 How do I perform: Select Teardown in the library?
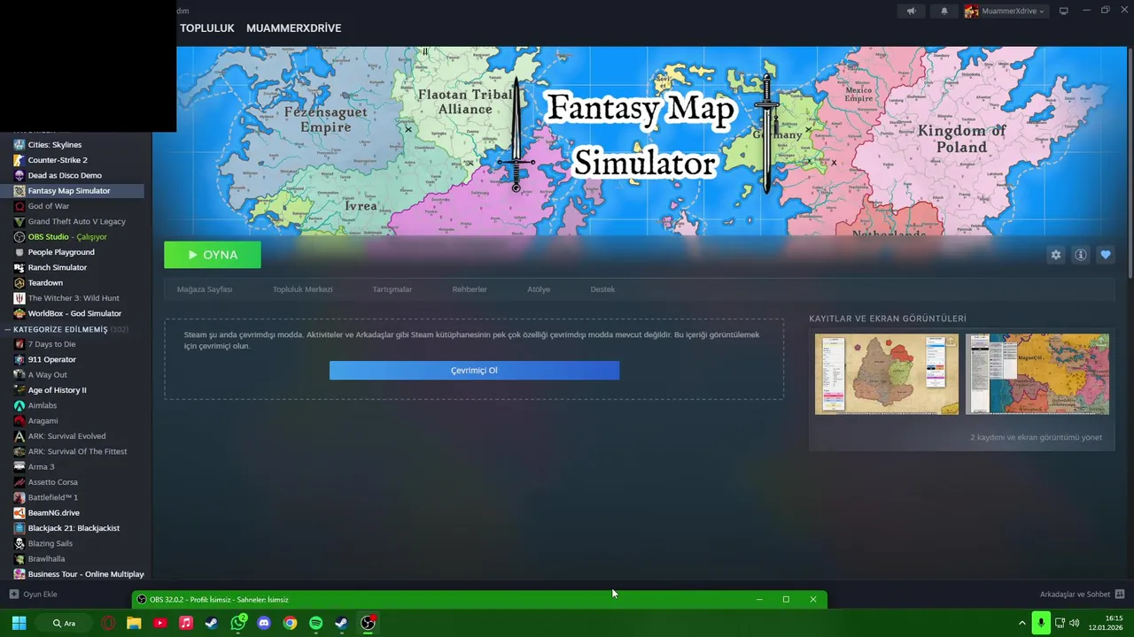(45, 283)
